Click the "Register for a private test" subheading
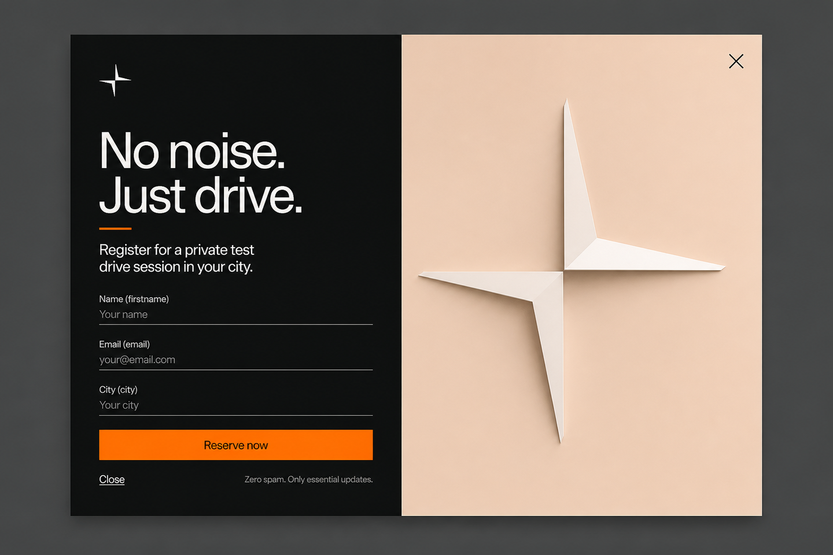 [176, 258]
